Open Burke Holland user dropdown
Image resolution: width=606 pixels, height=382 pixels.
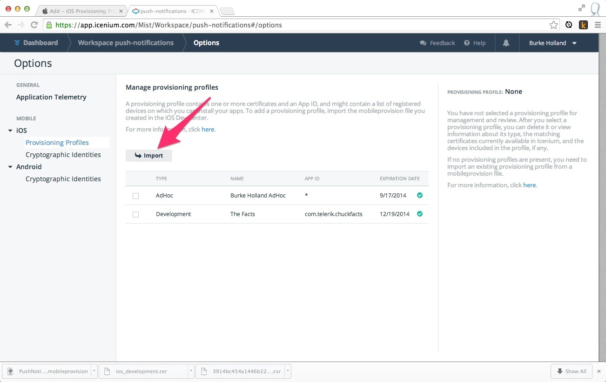552,43
